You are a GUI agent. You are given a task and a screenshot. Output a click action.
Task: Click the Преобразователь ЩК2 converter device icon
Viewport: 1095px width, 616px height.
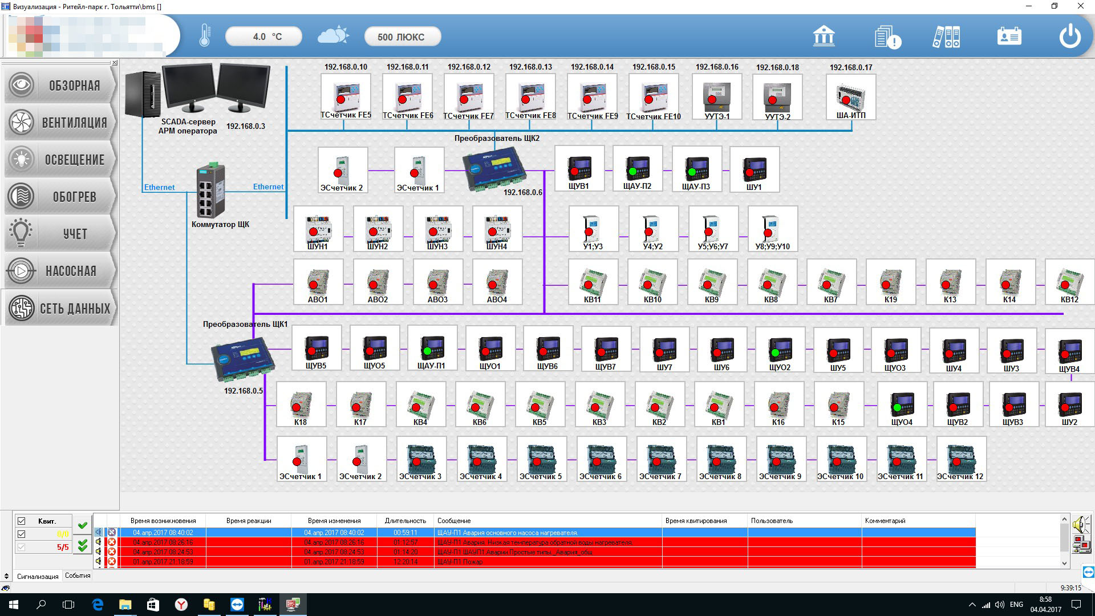click(x=493, y=169)
